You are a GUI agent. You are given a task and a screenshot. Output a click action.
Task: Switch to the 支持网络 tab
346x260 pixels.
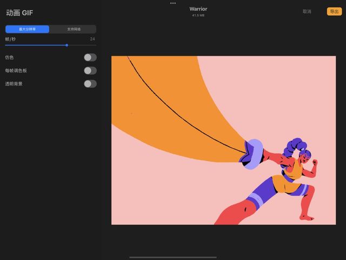click(x=74, y=29)
